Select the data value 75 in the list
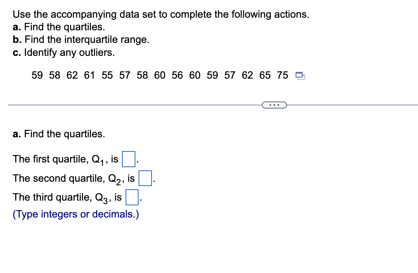Viewport: 418px width, 273px height. 282,75
